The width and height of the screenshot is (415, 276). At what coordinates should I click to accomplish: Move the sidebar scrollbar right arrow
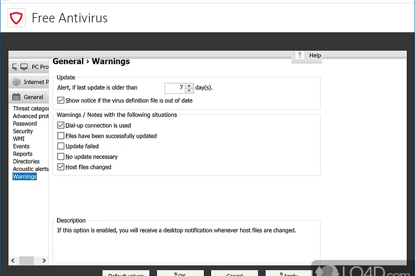coord(44,260)
